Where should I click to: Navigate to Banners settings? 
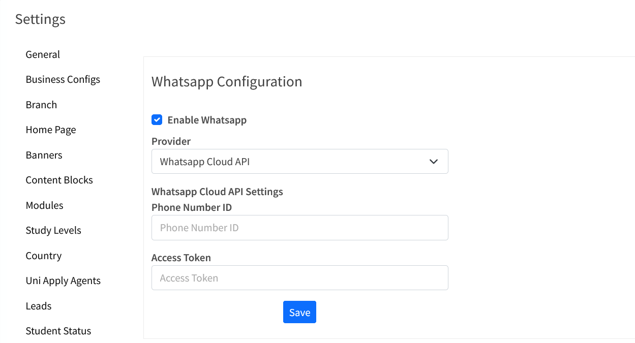(44, 155)
